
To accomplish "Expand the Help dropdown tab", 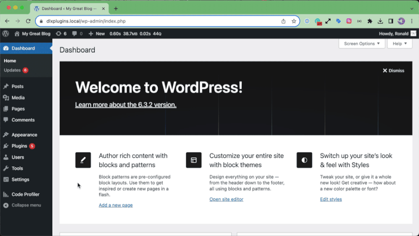I will [x=400, y=43].
